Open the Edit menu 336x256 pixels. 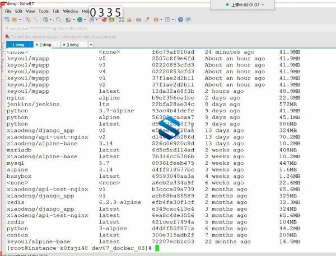pos(18,11)
